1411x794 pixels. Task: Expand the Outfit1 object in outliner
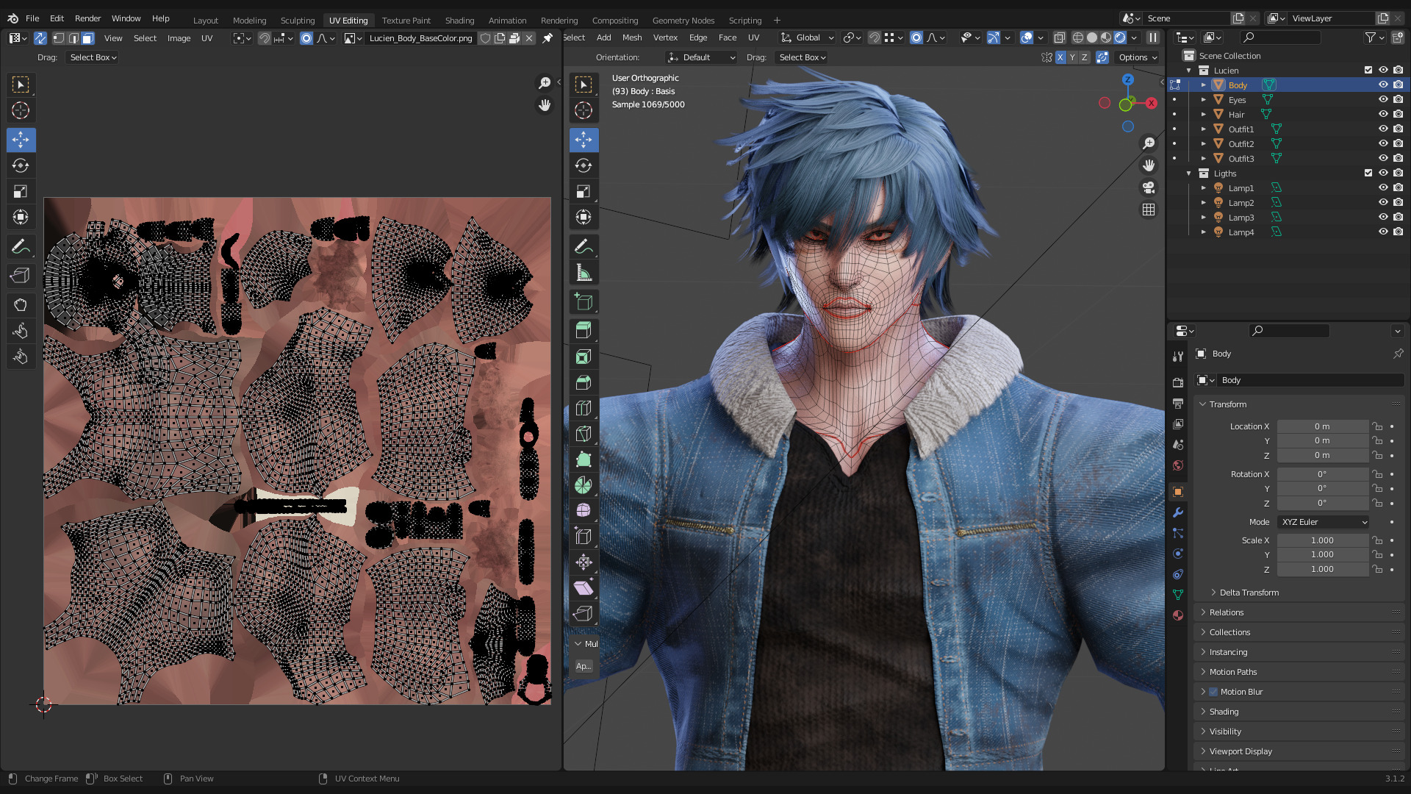[x=1204, y=129]
